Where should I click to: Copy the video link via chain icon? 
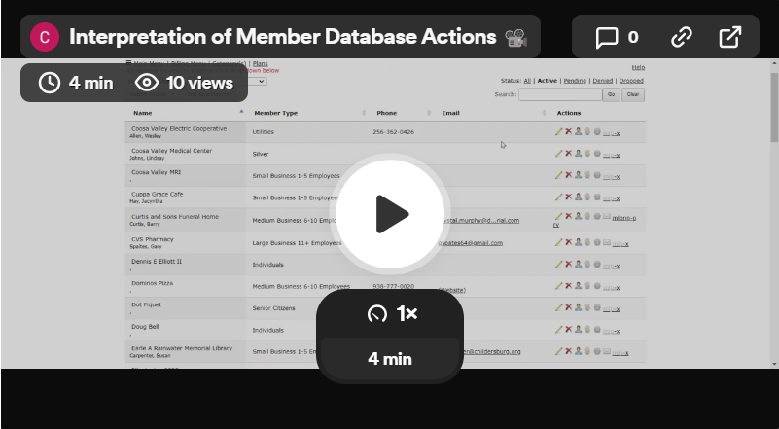[681, 38]
